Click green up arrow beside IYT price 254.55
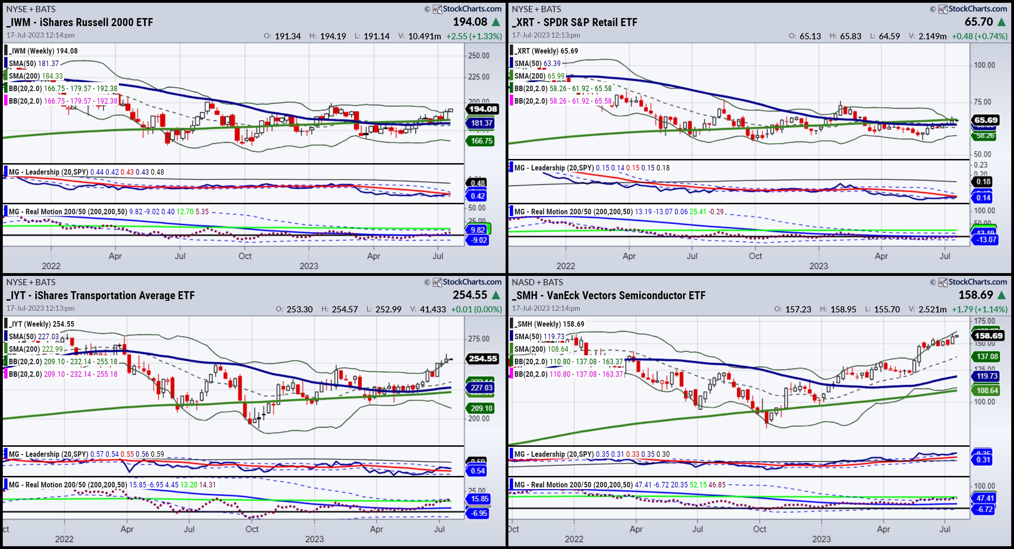The width and height of the screenshot is (1014, 549). tap(496, 295)
